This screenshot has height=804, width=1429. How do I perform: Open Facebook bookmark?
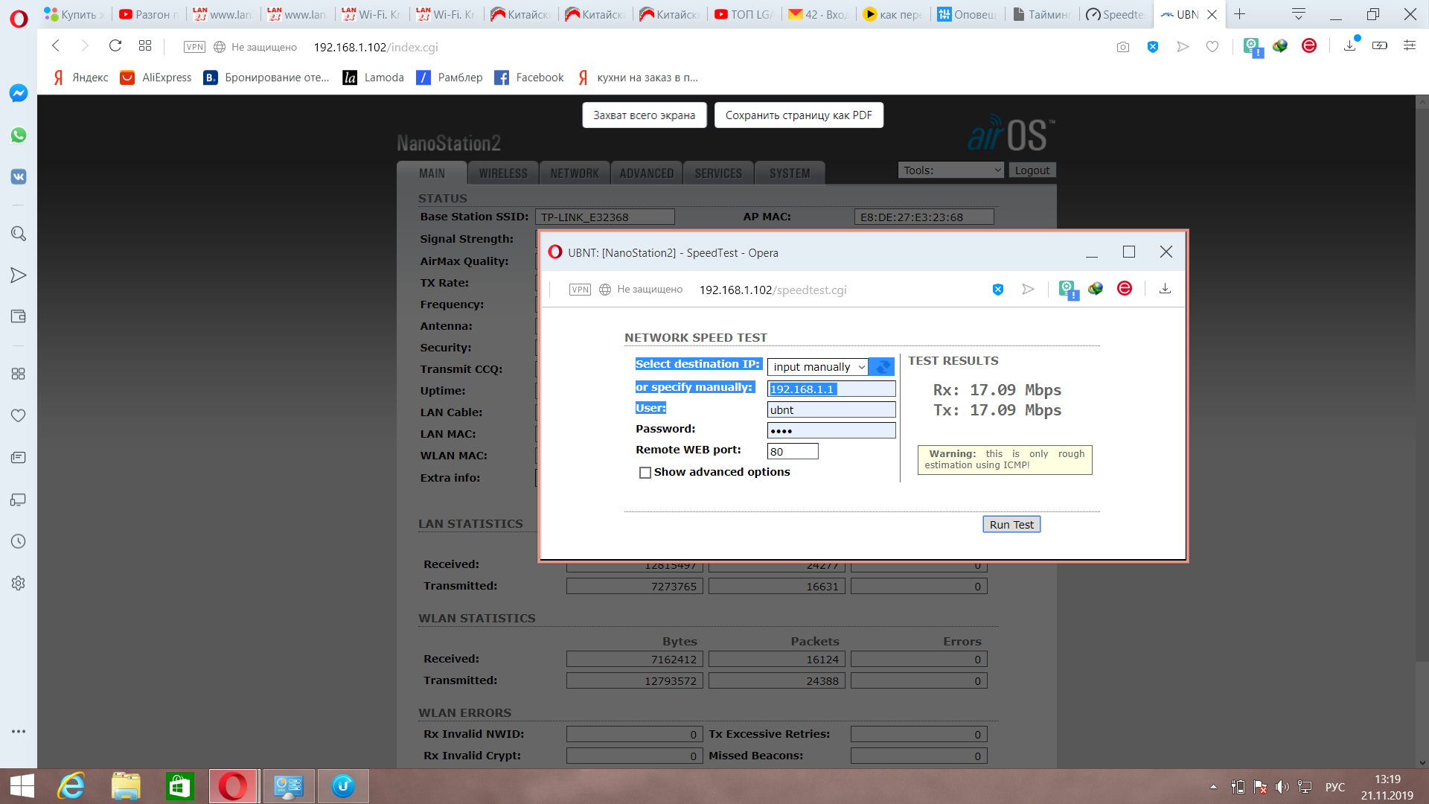tap(530, 77)
